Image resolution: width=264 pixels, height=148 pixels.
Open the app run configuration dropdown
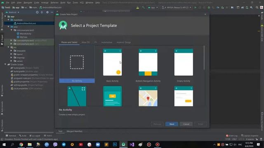[153, 7]
